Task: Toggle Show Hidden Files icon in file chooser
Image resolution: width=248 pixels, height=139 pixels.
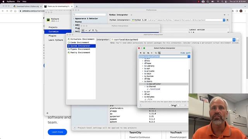Action: 159,53
